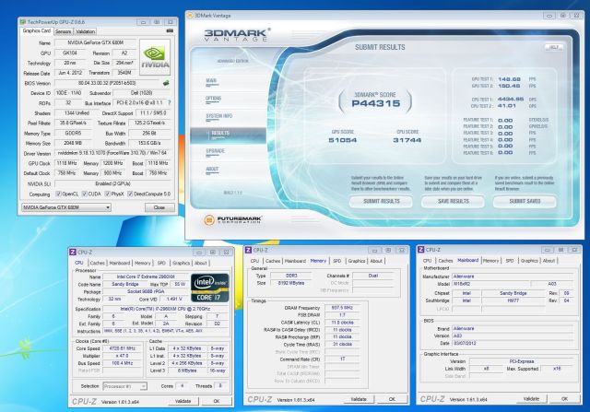Click the NVIDIA logo in GPU-Z
The height and width of the screenshot is (412, 590).
click(x=155, y=57)
